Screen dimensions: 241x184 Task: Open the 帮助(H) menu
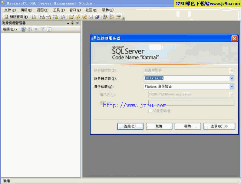(x=108, y=10)
